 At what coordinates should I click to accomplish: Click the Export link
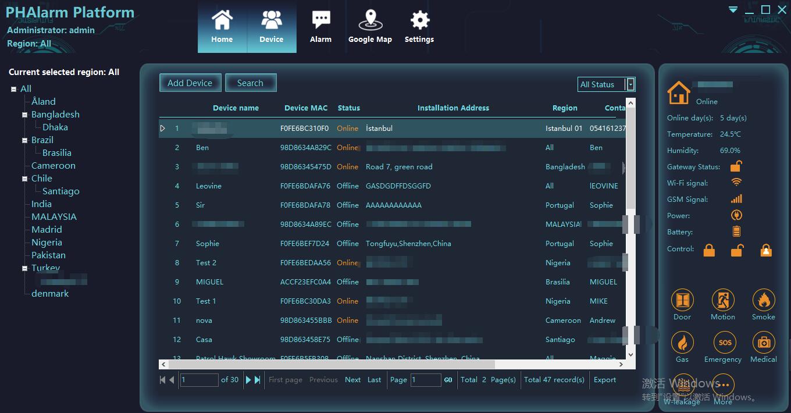pyautogui.click(x=605, y=380)
